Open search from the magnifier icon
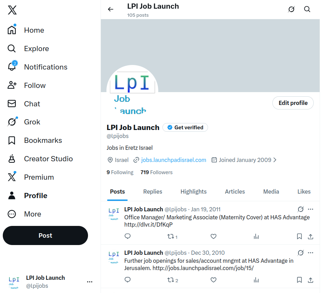 [x=307, y=9]
